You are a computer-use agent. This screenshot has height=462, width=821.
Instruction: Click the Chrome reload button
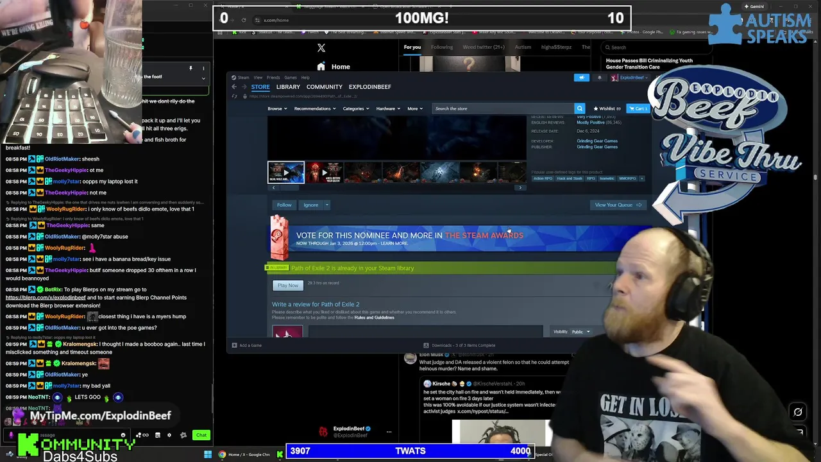click(x=243, y=20)
